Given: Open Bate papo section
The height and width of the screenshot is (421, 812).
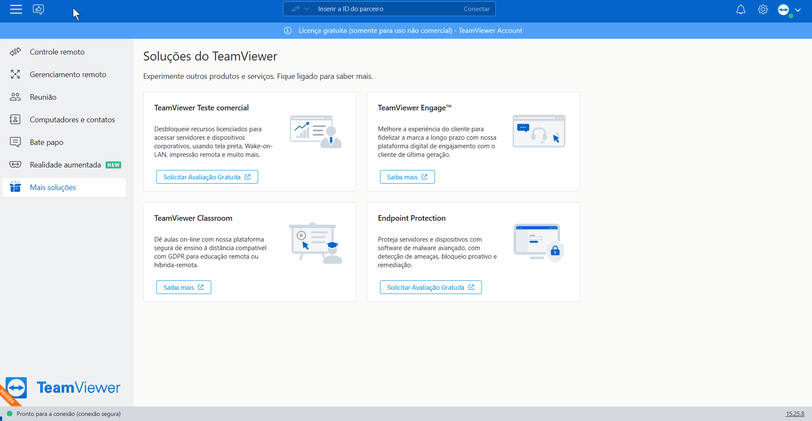Looking at the screenshot, I should pyautogui.click(x=64, y=142).
